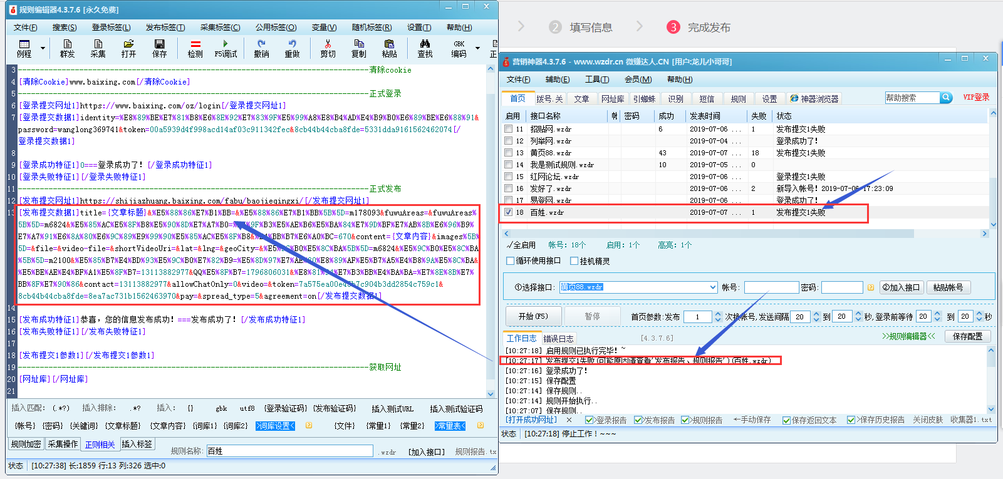
Task: Click the X icon next to 打开成功网址
Action: (x=569, y=420)
